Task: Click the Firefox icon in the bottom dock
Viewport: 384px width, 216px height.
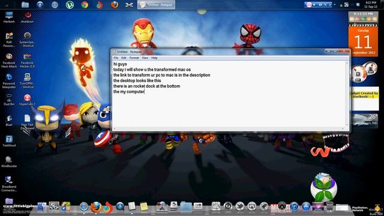Action: point(96,207)
